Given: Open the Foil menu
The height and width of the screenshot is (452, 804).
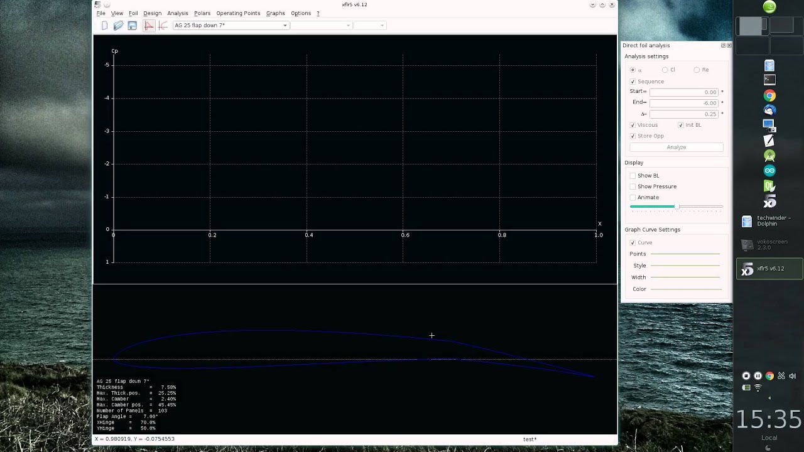Looking at the screenshot, I should click(133, 13).
